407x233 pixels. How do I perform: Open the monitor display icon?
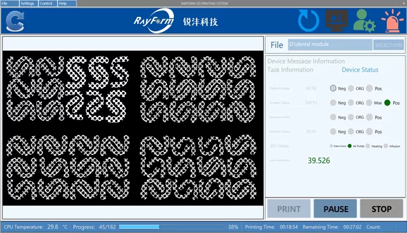click(337, 20)
